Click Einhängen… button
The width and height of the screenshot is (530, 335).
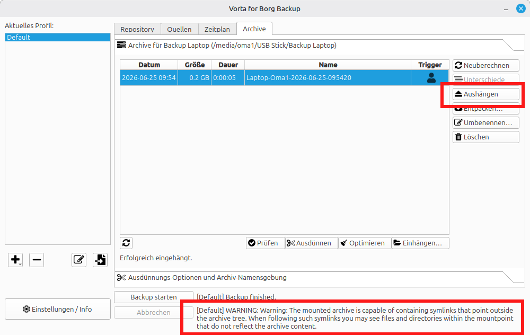[x=420, y=243]
